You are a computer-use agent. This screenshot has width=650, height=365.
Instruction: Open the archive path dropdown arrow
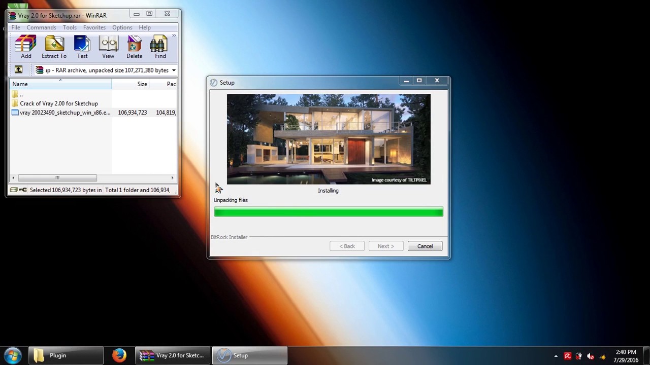pos(174,70)
